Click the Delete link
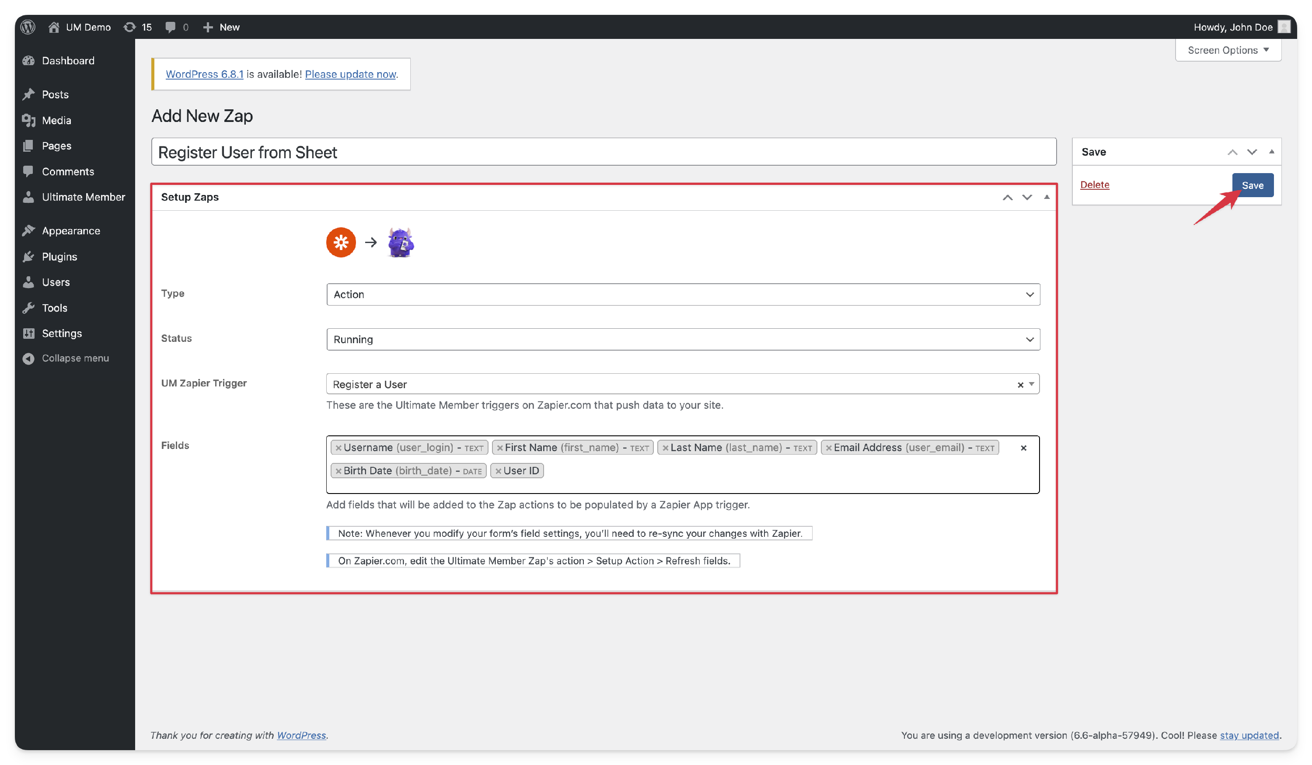This screenshot has height=765, width=1312. [x=1094, y=185]
